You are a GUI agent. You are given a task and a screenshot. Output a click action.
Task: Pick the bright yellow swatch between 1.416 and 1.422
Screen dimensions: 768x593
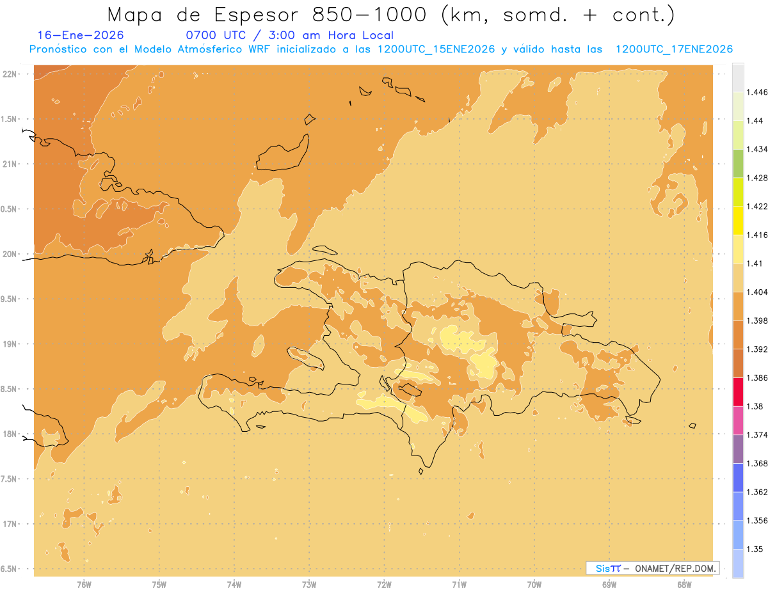pos(738,221)
